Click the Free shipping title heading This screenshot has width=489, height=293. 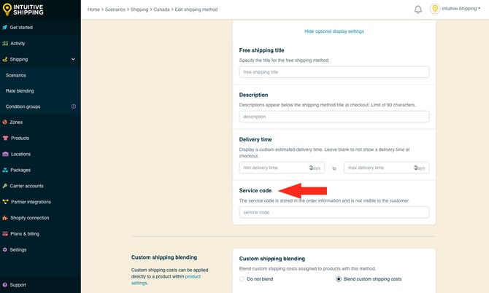(x=261, y=50)
